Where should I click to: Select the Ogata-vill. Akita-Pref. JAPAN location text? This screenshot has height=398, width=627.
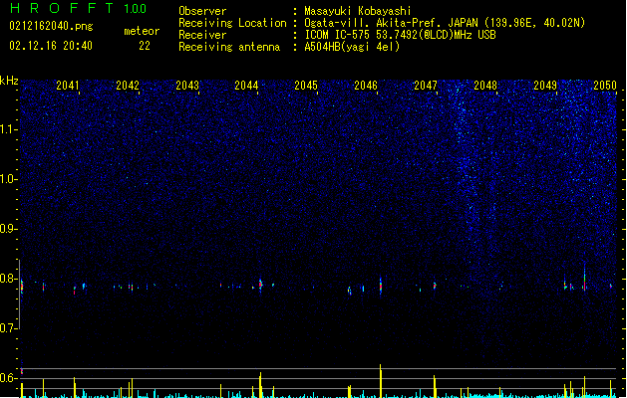point(445,23)
